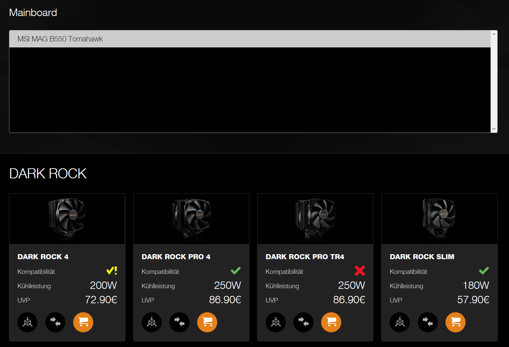Click the 57.90€ price of Dark Rock Slim
The height and width of the screenshot is (347, 509).
[473, 300]
